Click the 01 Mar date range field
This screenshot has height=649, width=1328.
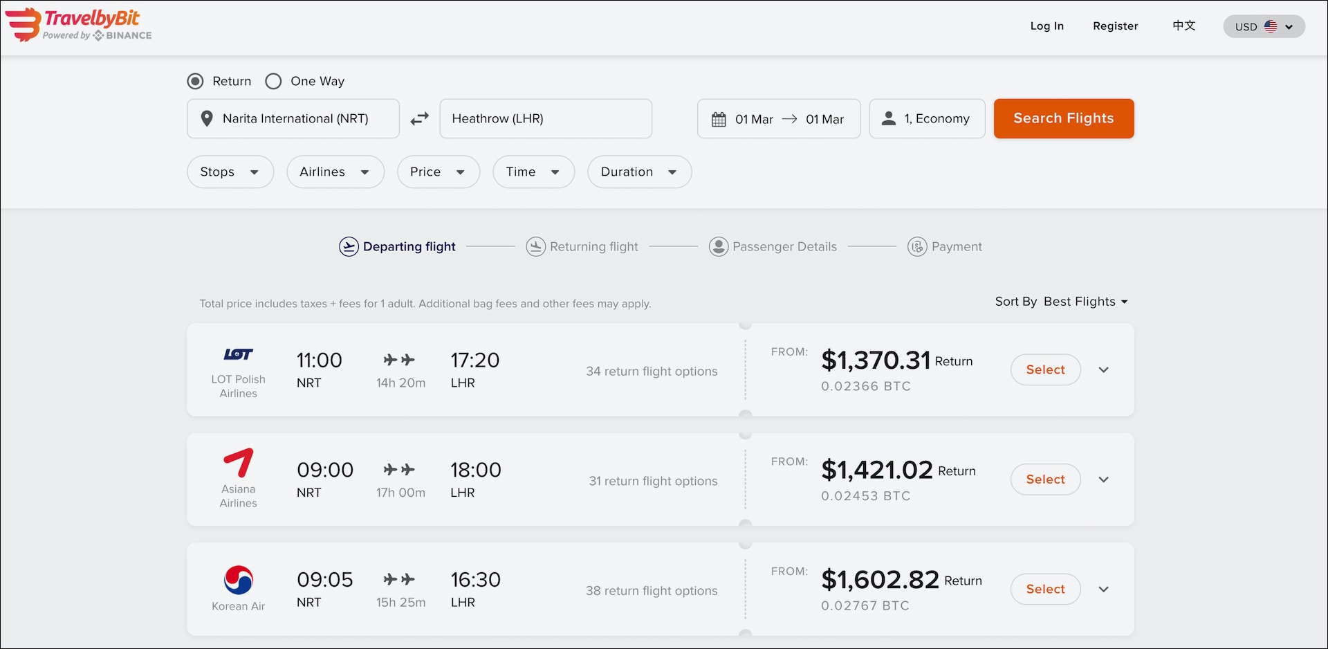pos(779,118)
